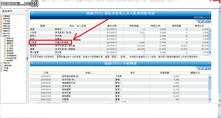Select 投信基金持股 under 籌碼分析
Image resolution: width=221 pixels, height=118 pixels.
(12, 58)
